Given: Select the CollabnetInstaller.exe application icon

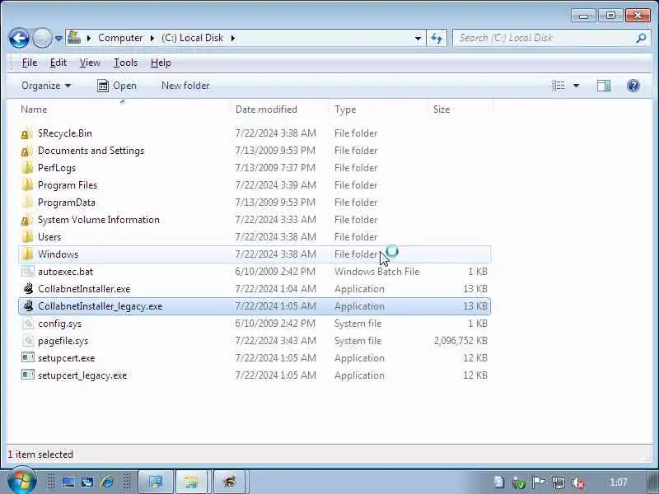Looking at the screenshot, I should point(28,289).
